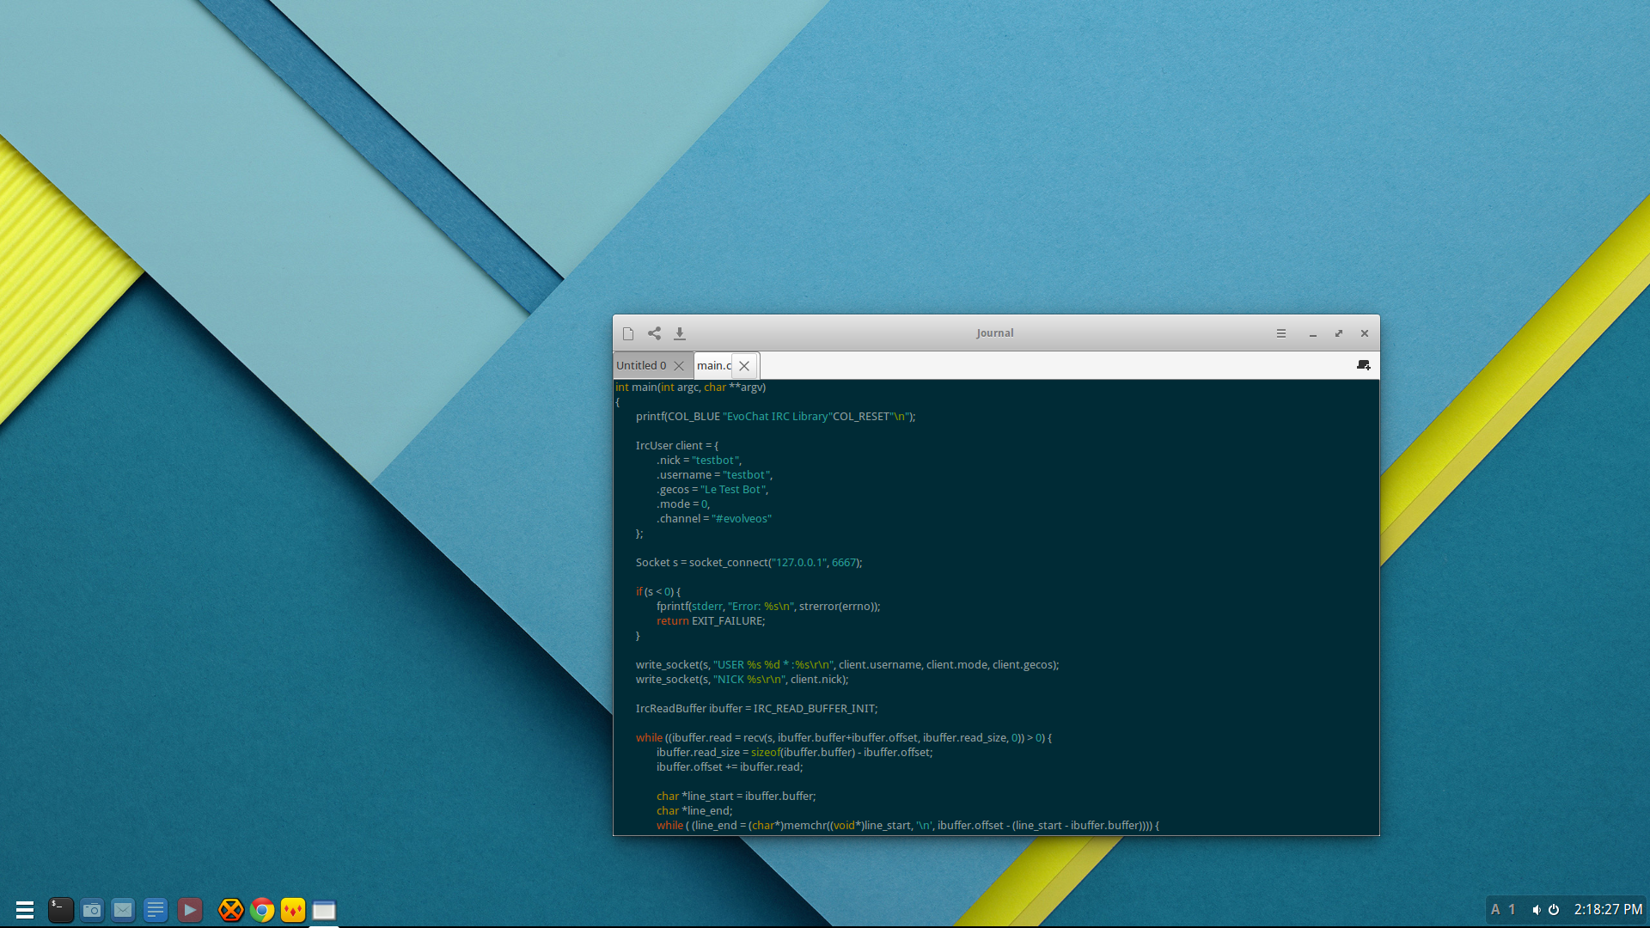Click the clock showing 2:18:27 PM
1650x928 pixels.
coord(1609,909)
